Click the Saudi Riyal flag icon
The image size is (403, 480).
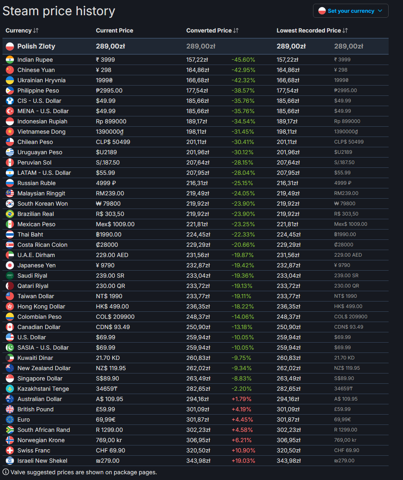click(x=10, y=276)
